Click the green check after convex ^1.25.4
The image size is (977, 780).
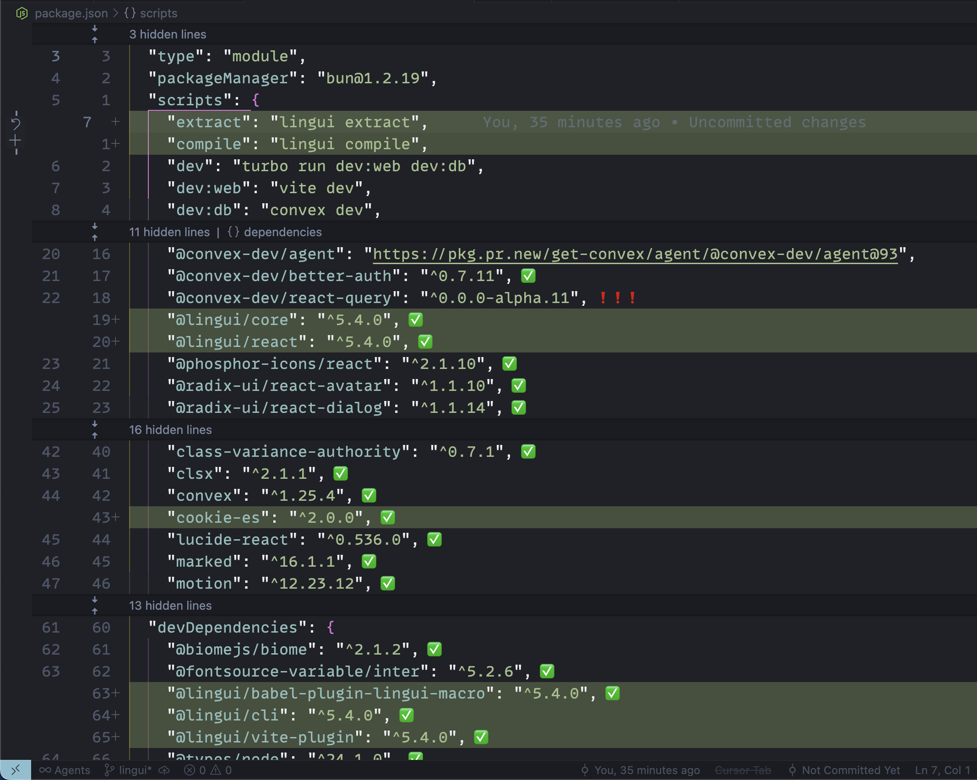369,496
